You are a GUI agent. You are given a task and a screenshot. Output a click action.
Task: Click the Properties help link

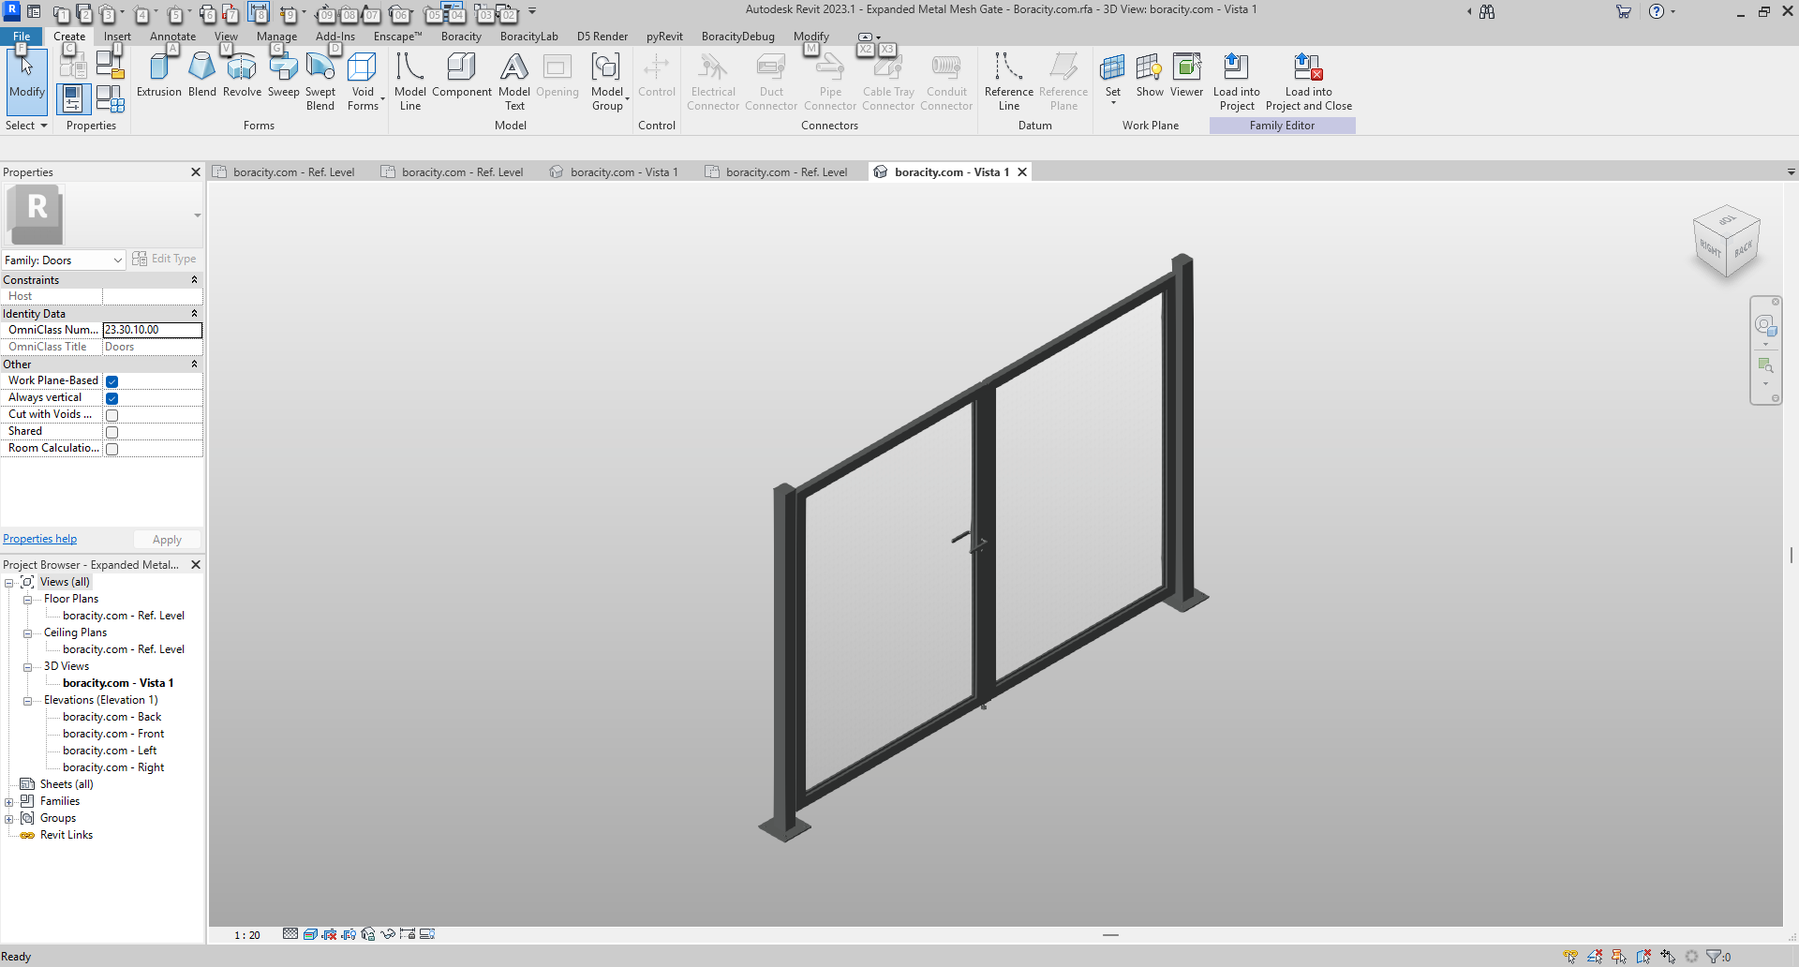(x=40, y=539)
